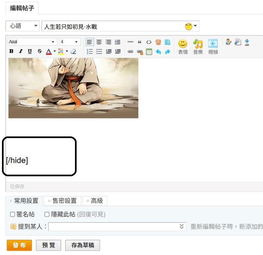
Task: Insert quote block
Action: click(139, 42)
